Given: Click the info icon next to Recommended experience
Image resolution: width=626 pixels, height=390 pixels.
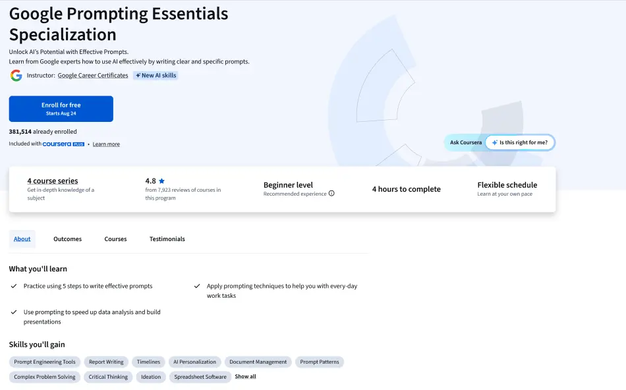Looking at the screenshot, I should coord(331,194).
